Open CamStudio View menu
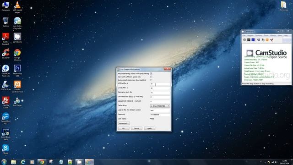This screenshot has height=165, width=293. (280, 36)
